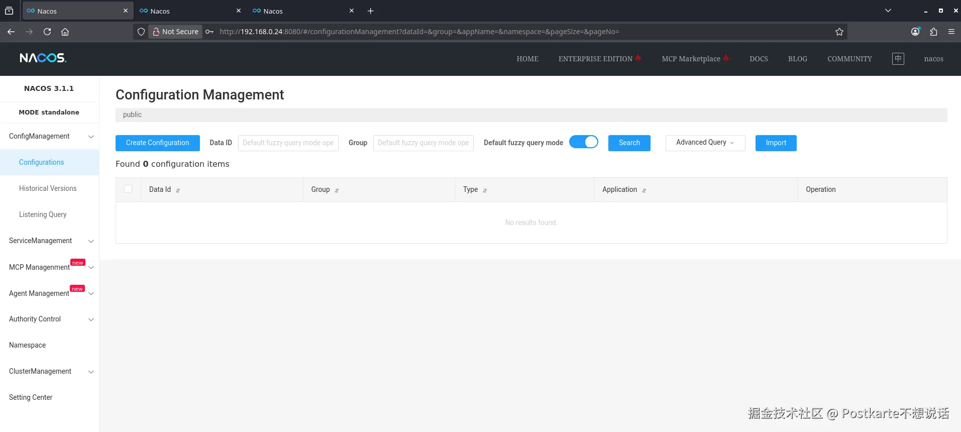Switch language with the 中 icon
Viewport: 961px width, 432px height.
(898, 59)
